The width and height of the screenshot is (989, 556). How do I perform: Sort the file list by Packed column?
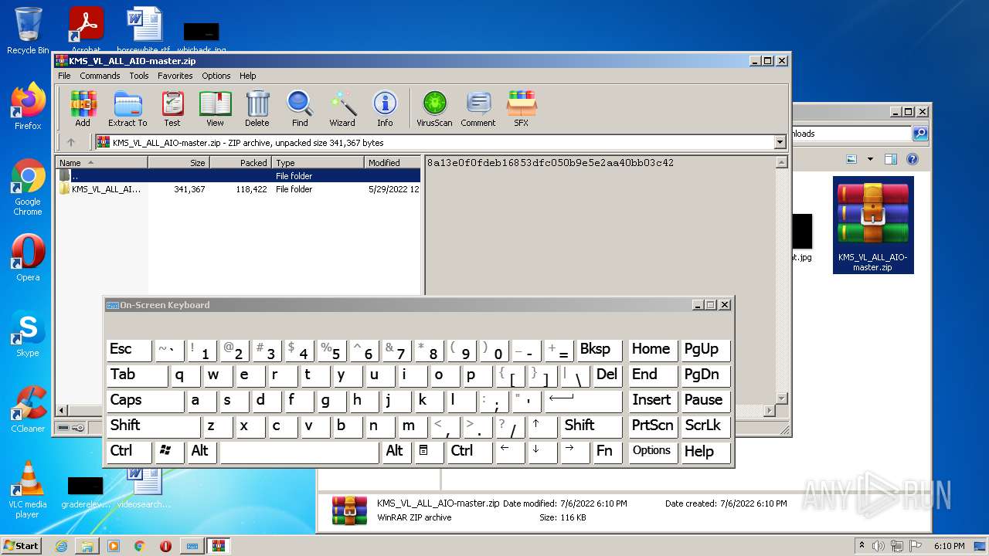click(x=240, y=162)
